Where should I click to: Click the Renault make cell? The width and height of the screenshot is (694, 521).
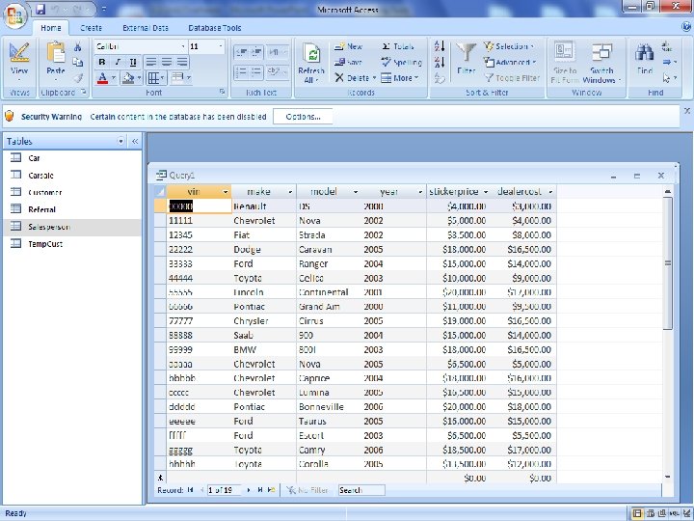264,206
